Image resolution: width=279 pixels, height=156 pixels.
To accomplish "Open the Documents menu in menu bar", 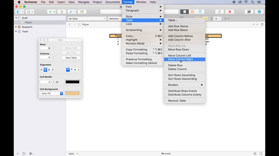I will point(112,2).
